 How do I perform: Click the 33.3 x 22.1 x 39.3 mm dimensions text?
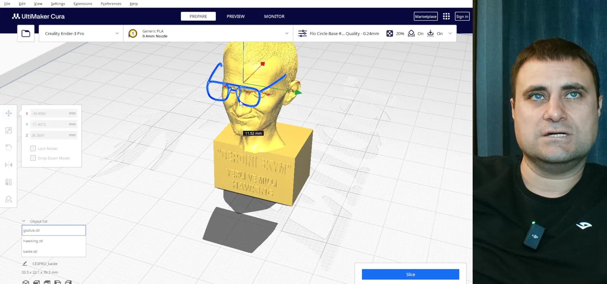tap(40, 272)
